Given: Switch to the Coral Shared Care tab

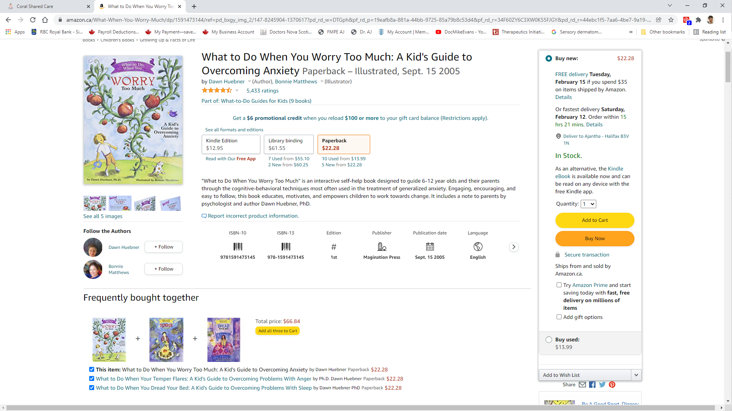Looking at the screenshot, I should 46,6.
